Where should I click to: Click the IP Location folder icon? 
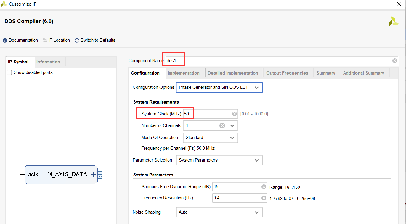point(45,40)
